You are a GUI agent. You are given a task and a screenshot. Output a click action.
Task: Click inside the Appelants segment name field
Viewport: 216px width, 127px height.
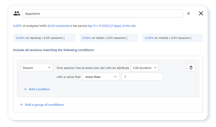[102, 13]
